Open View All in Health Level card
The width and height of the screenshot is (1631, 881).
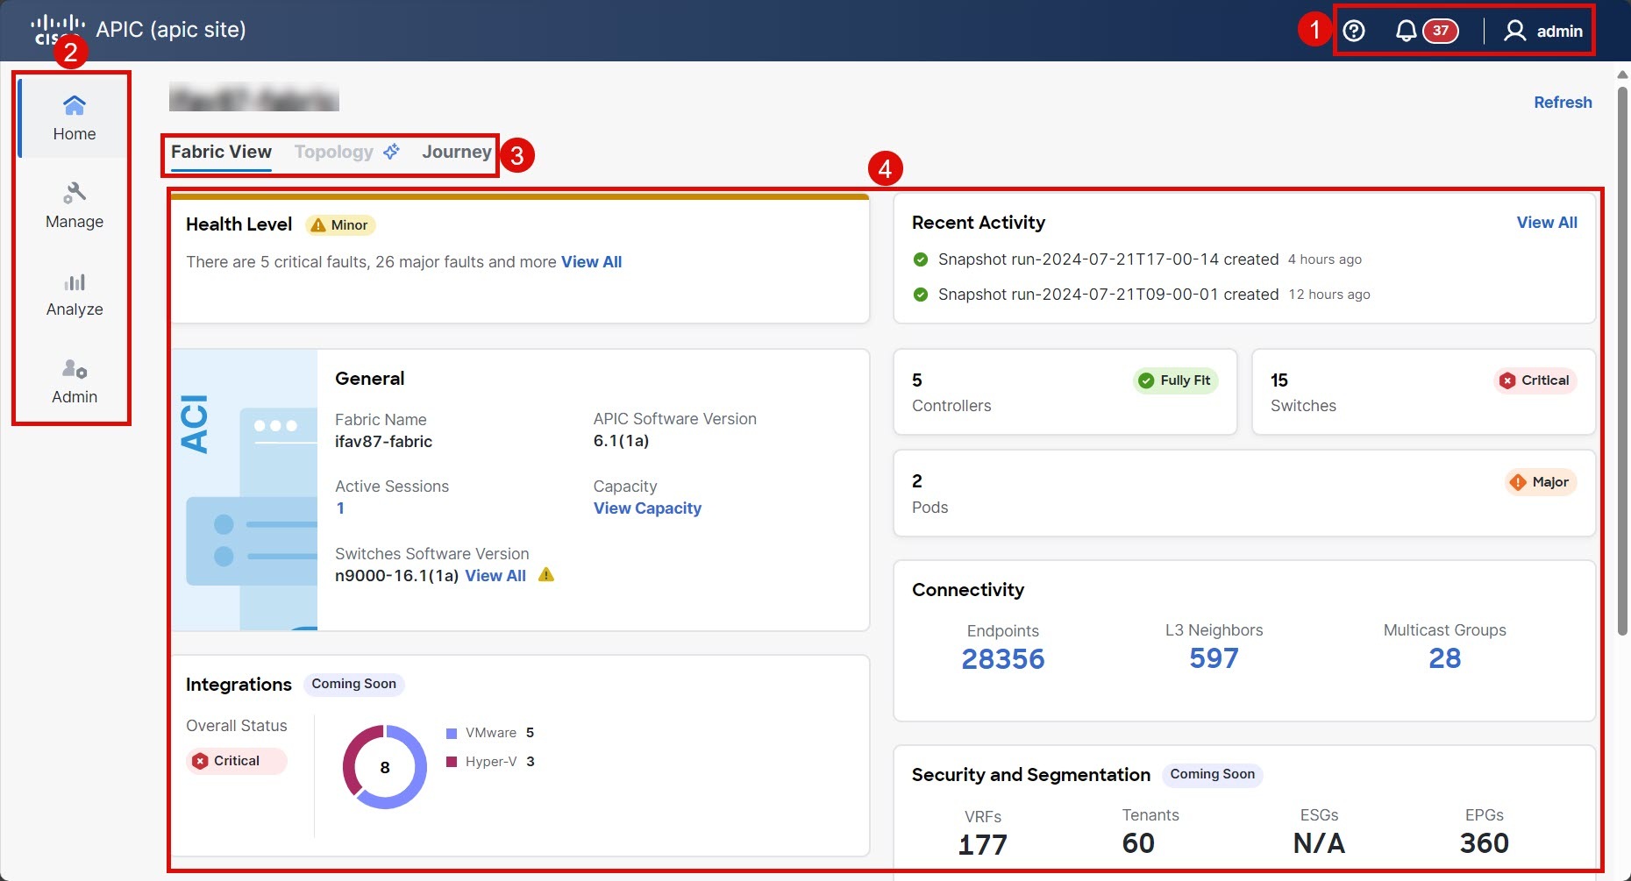click(591, 262)
